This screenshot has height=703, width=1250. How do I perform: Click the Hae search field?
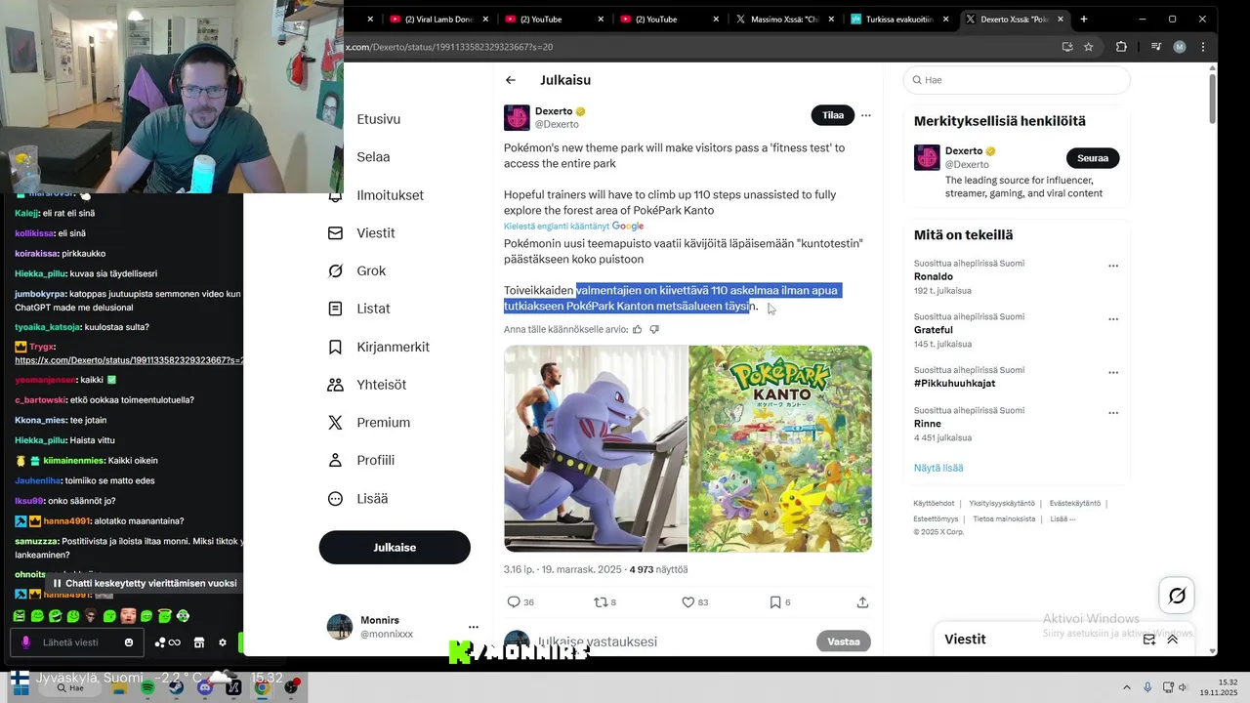(1017, 80)
